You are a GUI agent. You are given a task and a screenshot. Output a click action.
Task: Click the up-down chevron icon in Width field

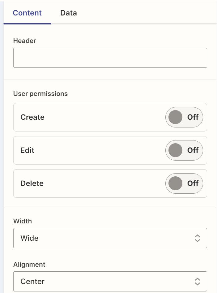(x=198, y=238)
